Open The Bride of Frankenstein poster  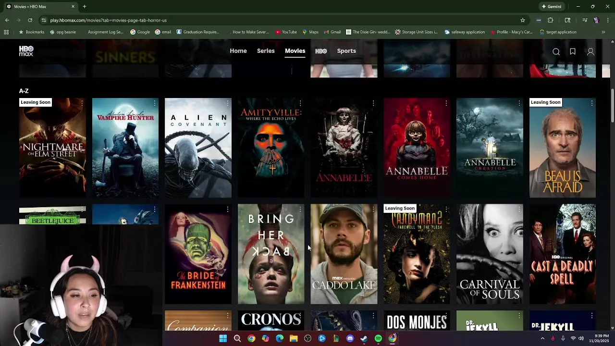[198, 254]
